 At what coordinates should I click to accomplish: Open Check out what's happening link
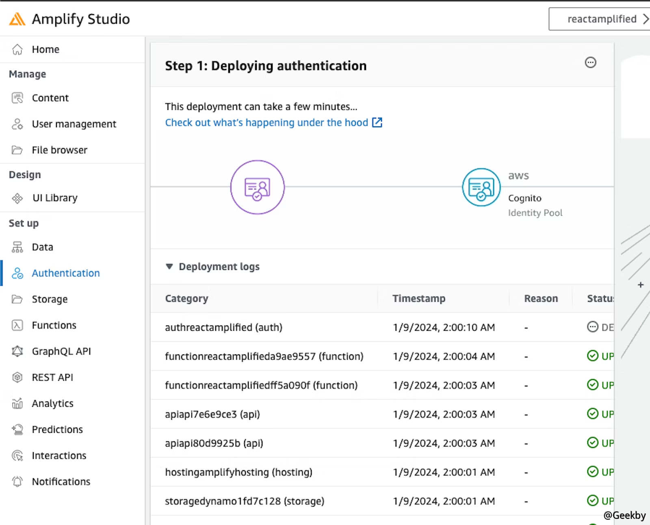(x=273, y=123)
